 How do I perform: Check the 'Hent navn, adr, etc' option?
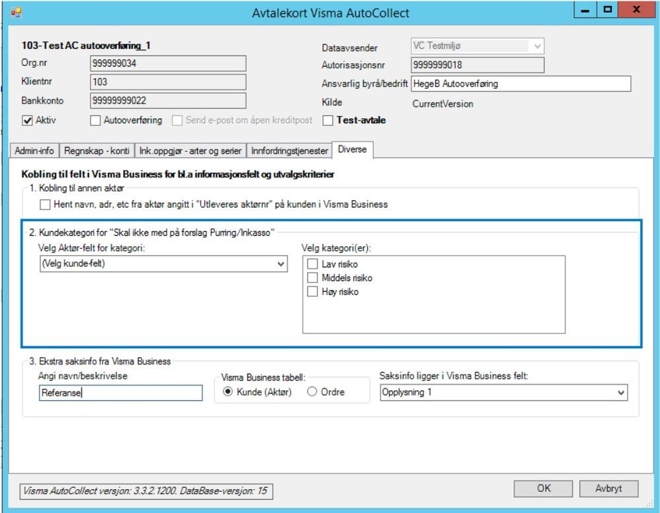44,205
